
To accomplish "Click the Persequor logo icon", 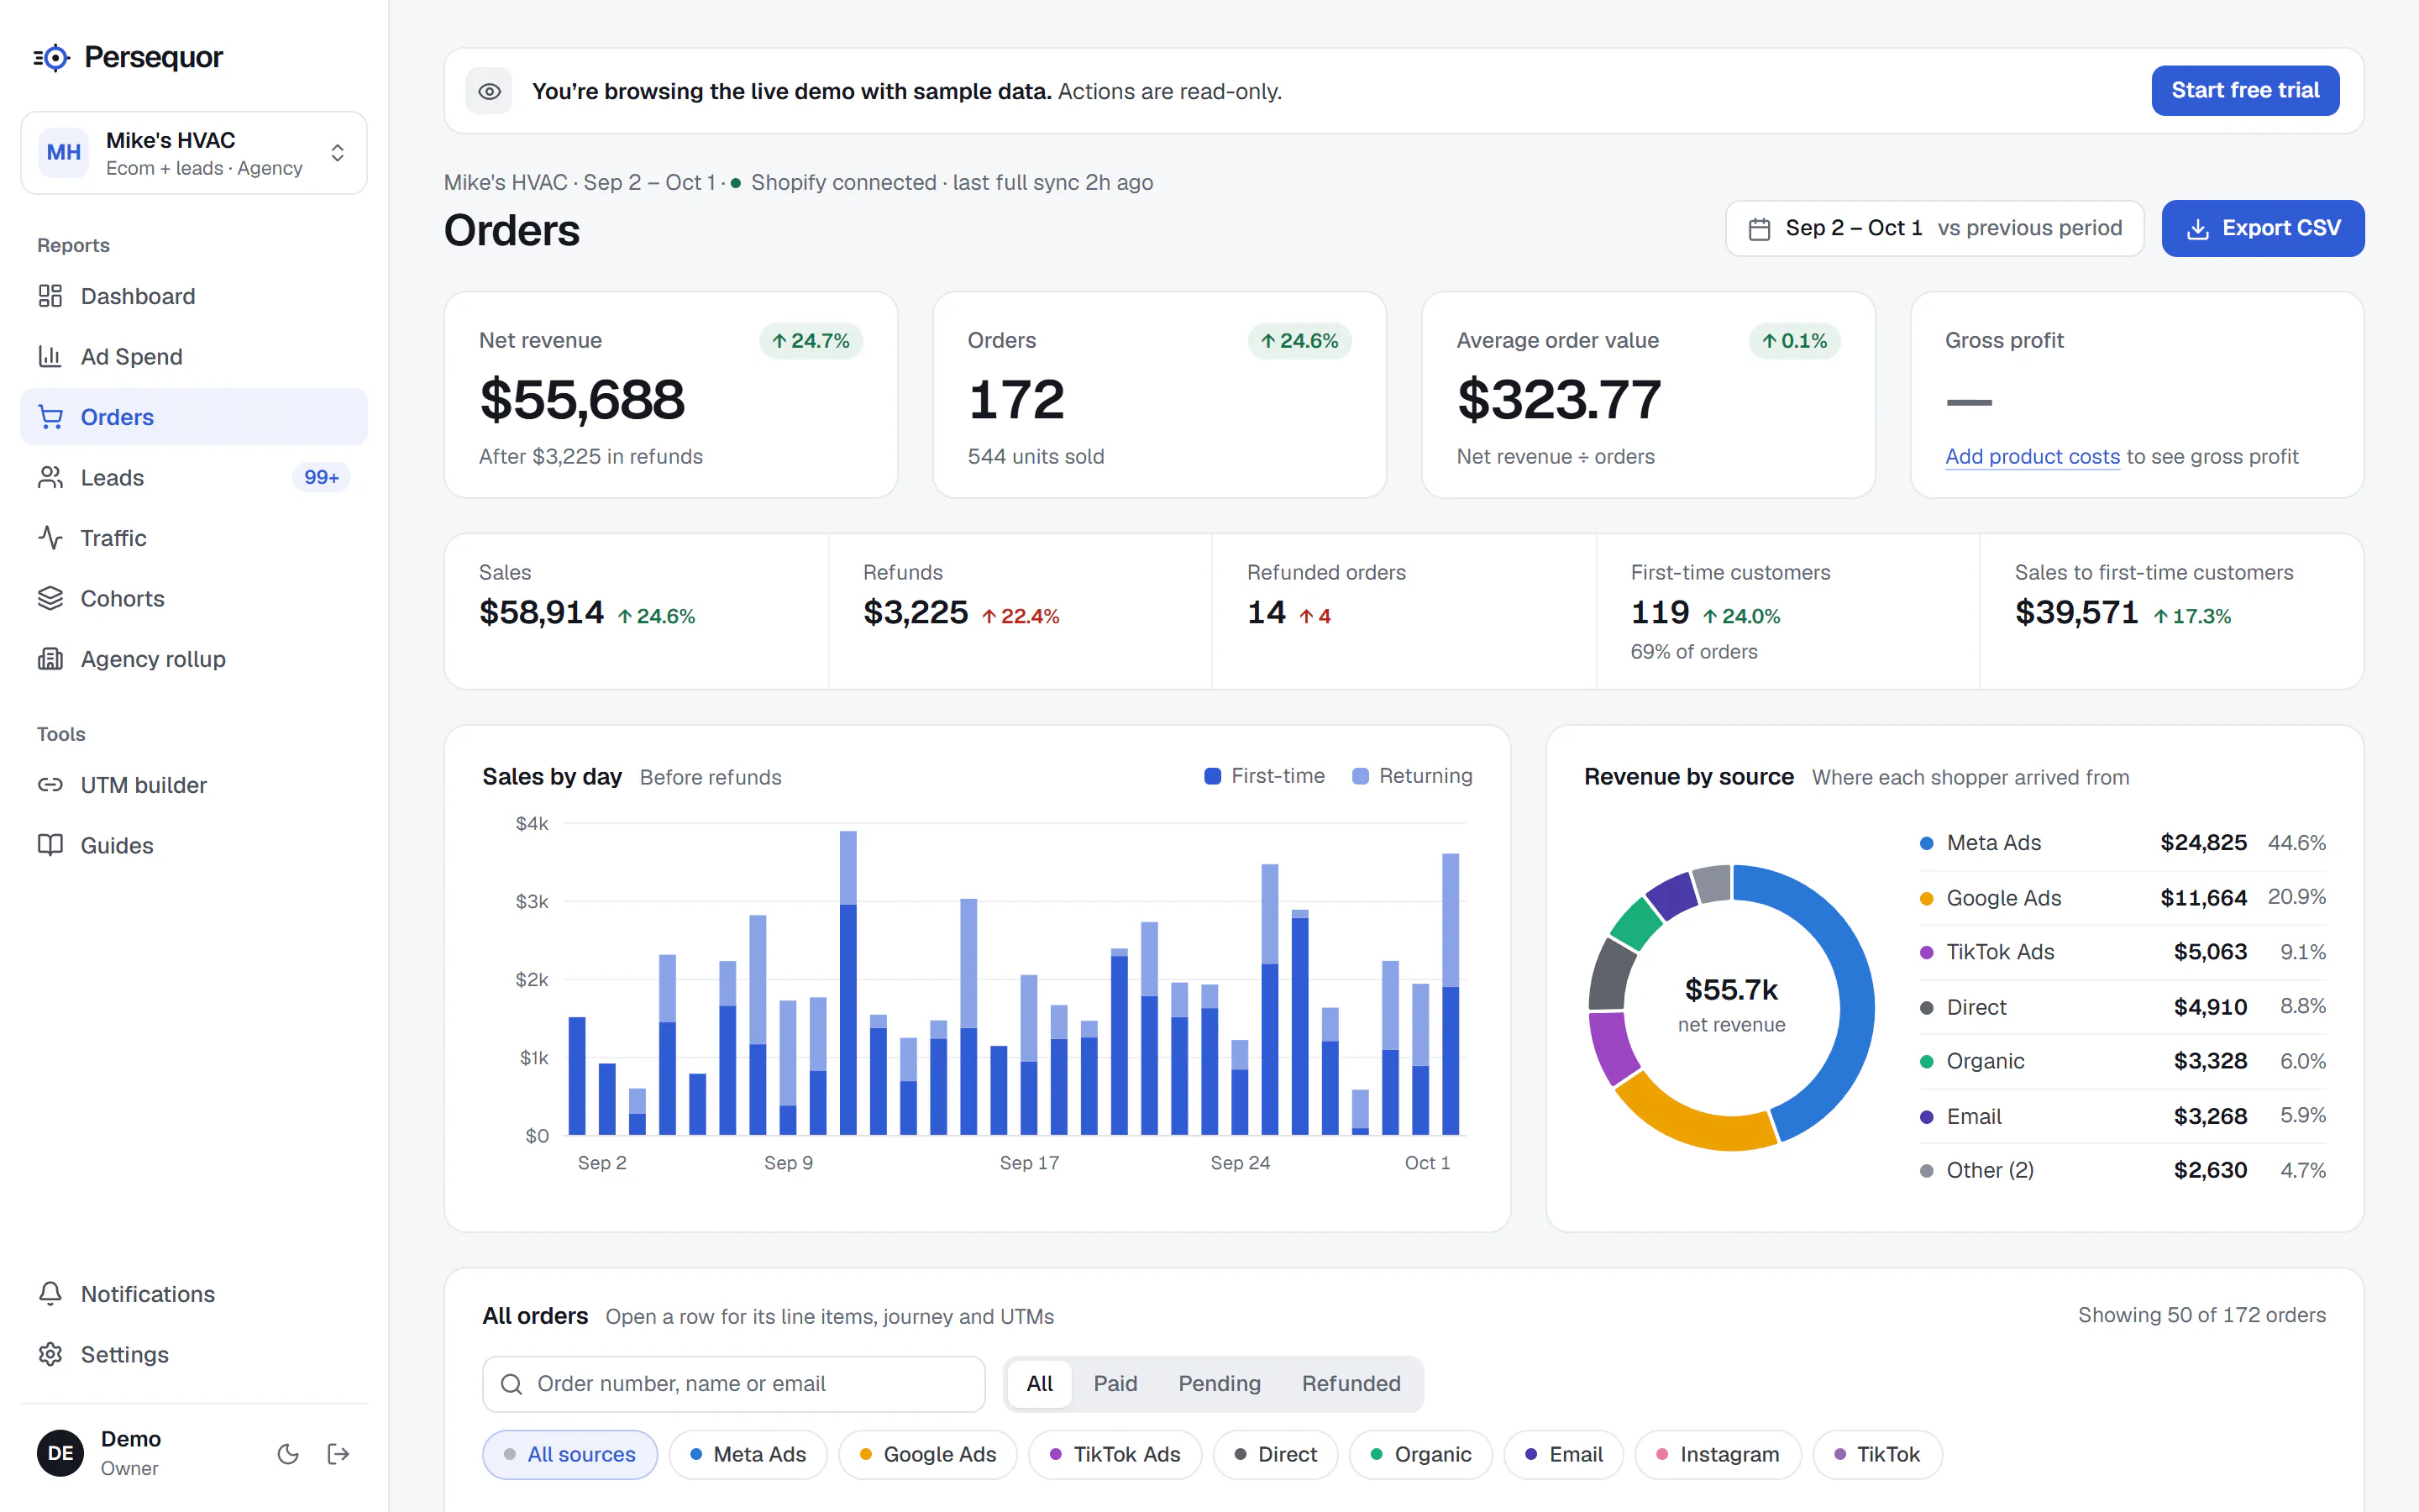I will tap(52, 58).
